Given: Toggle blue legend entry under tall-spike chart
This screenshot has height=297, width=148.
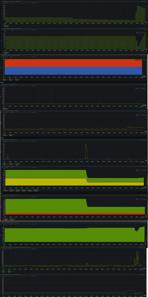Looking at the screenshot, I should pos(19,164).
